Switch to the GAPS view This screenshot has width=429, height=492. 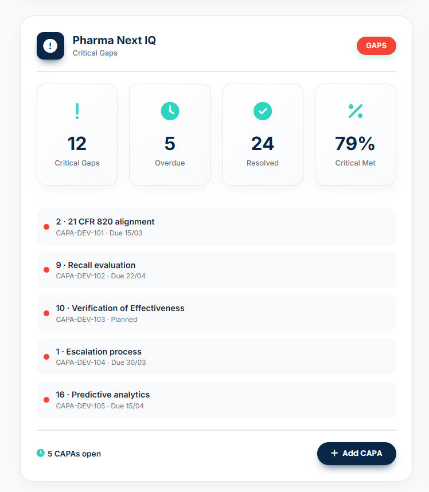(x=376, y=46)
